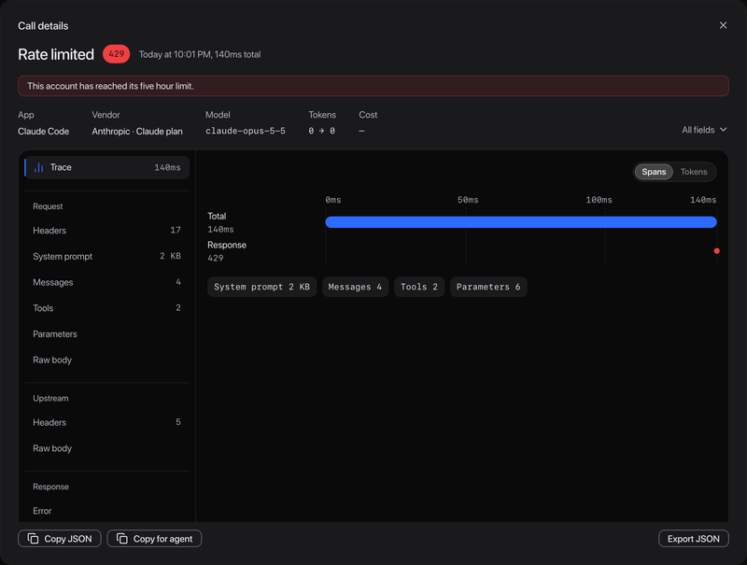Screen dimensions: 747x565
Task: Click the 50ms timeline axis label
Action: [x=468, y=200]
